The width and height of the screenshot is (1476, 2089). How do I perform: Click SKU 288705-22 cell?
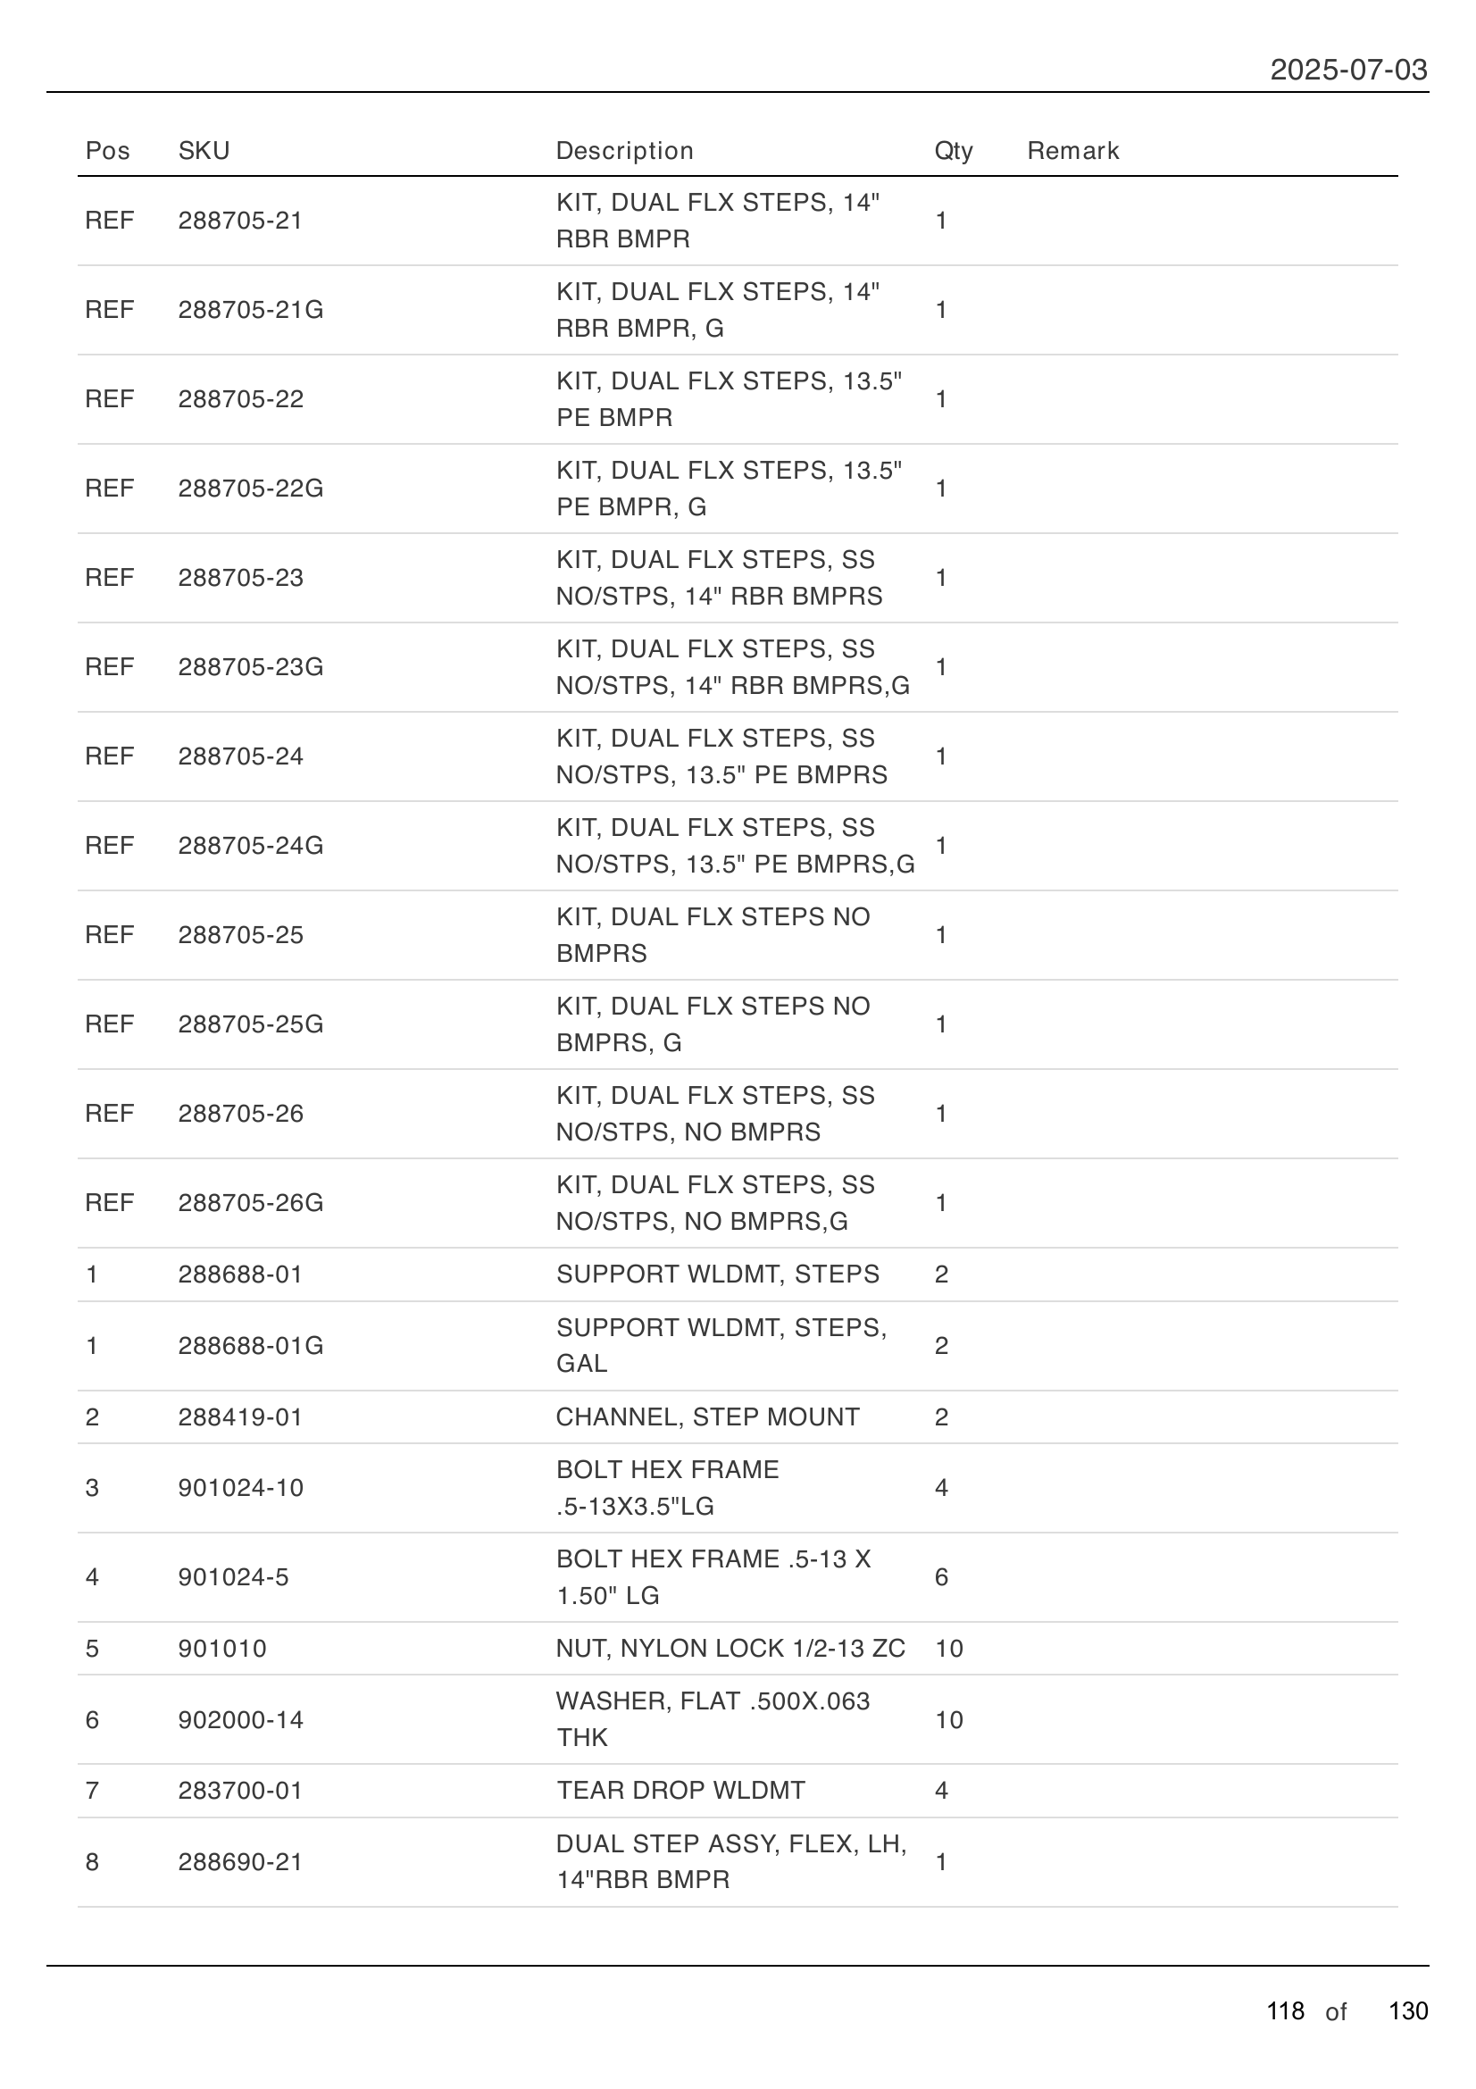pos(240,399)
